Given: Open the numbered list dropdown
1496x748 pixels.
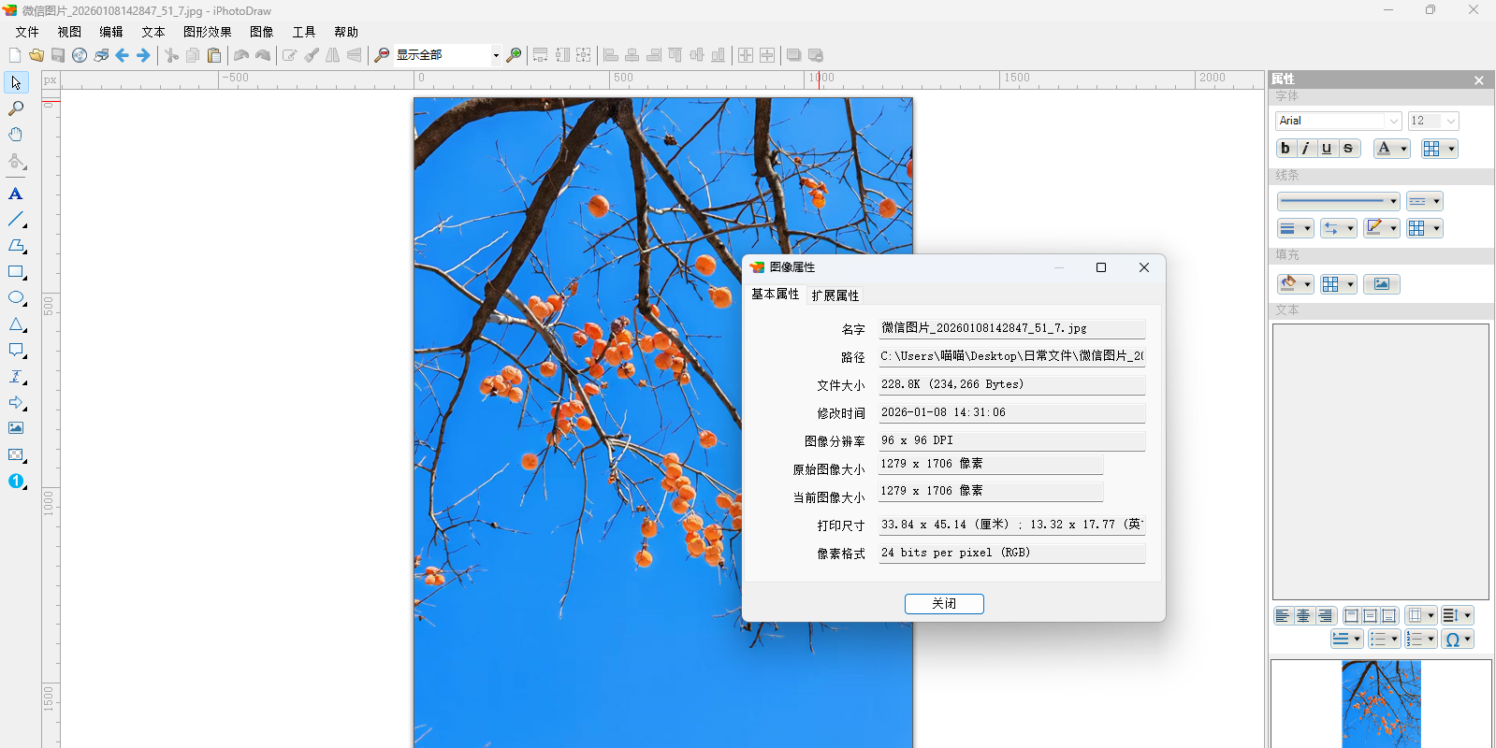Looking at the screenshot, I should (1421, 640).
